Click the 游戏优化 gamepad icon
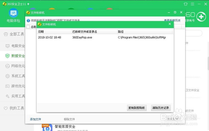 pos(8,86)
